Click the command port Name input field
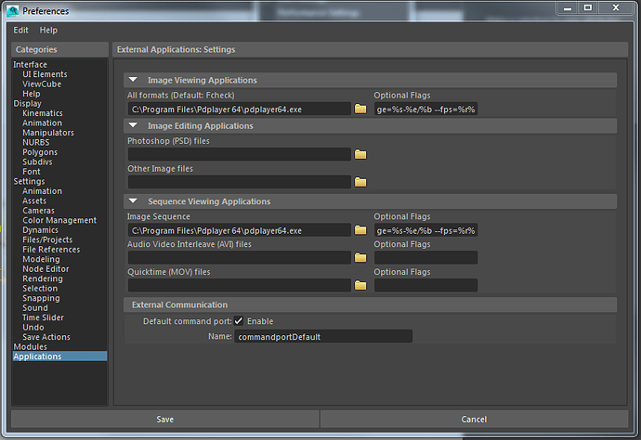The height and width of the screenshot is (440, 641). [322, 337]
